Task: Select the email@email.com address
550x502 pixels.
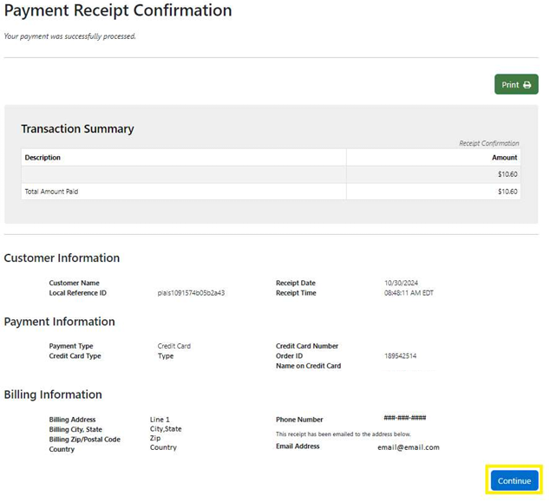Action: point(409,447)
